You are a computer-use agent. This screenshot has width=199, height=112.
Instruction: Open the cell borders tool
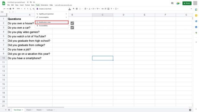pyautogui.click(x=77, y=9)
